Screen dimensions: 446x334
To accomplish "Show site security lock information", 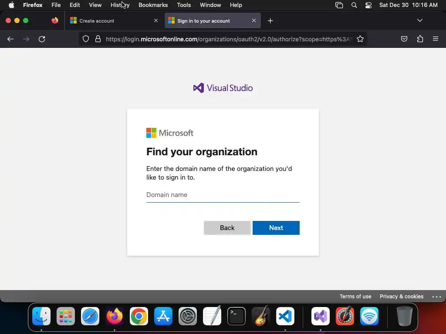I will pyautogui.click(x=98, y=39).
